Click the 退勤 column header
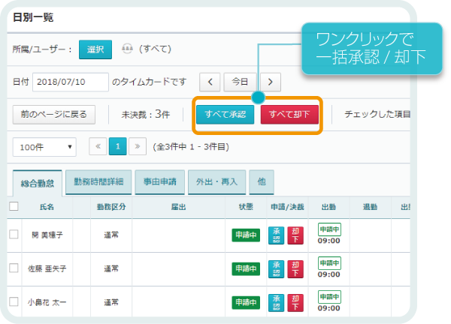Screen dimensions: 451x324 [x=370, y=207]
